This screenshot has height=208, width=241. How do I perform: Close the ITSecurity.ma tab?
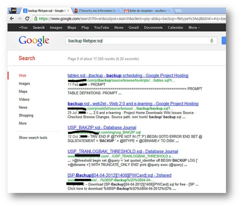pyautogui.click(x=119, y=11)
